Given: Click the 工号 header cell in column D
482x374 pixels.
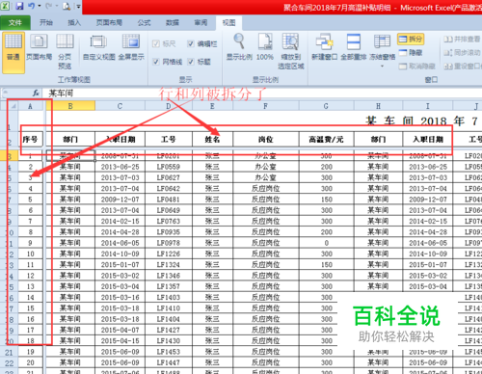Looking at the screenshot, I should coord(169,139).
